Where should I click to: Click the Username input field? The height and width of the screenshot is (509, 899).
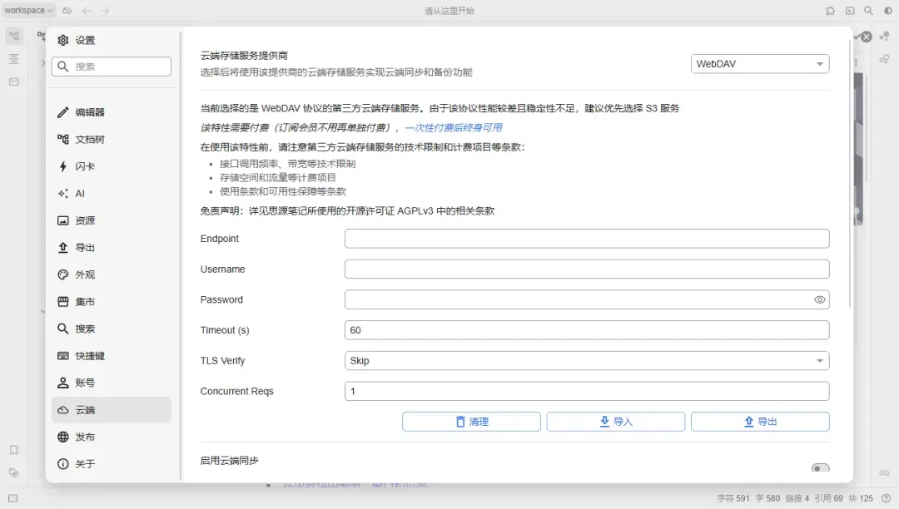tap(587, 269)
